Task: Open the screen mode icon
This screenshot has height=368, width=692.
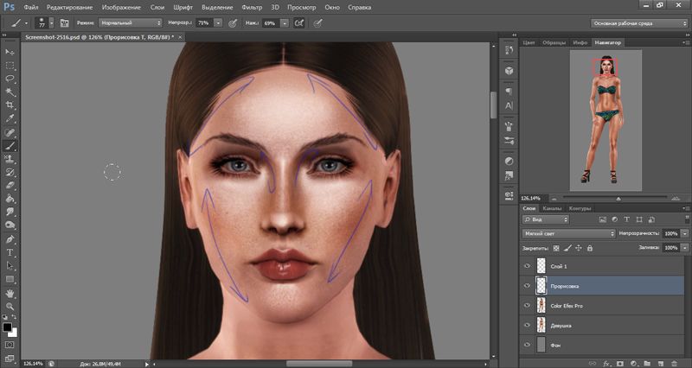Action: pos(10,358)
